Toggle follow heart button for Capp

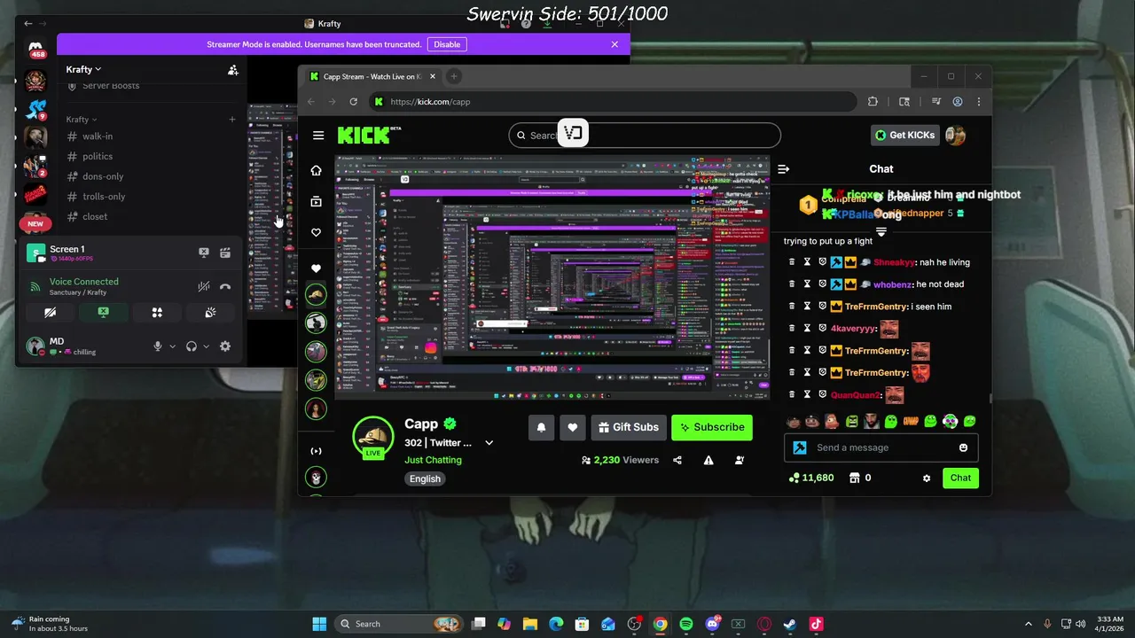(x=572, y=427)
